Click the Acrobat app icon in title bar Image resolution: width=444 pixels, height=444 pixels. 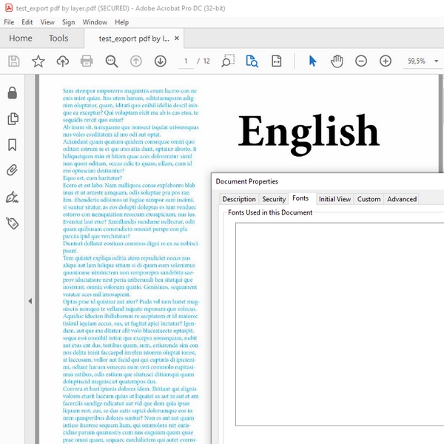tap(9, 7)
